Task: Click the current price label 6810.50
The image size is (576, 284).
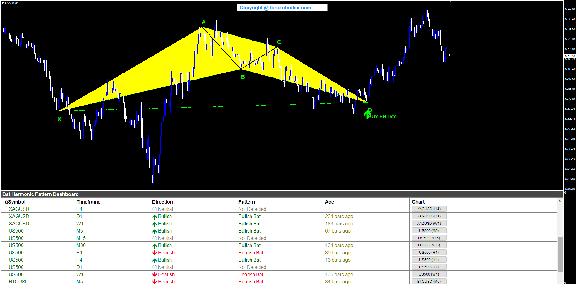Action: pyautogui.click(x=570, y=56)
